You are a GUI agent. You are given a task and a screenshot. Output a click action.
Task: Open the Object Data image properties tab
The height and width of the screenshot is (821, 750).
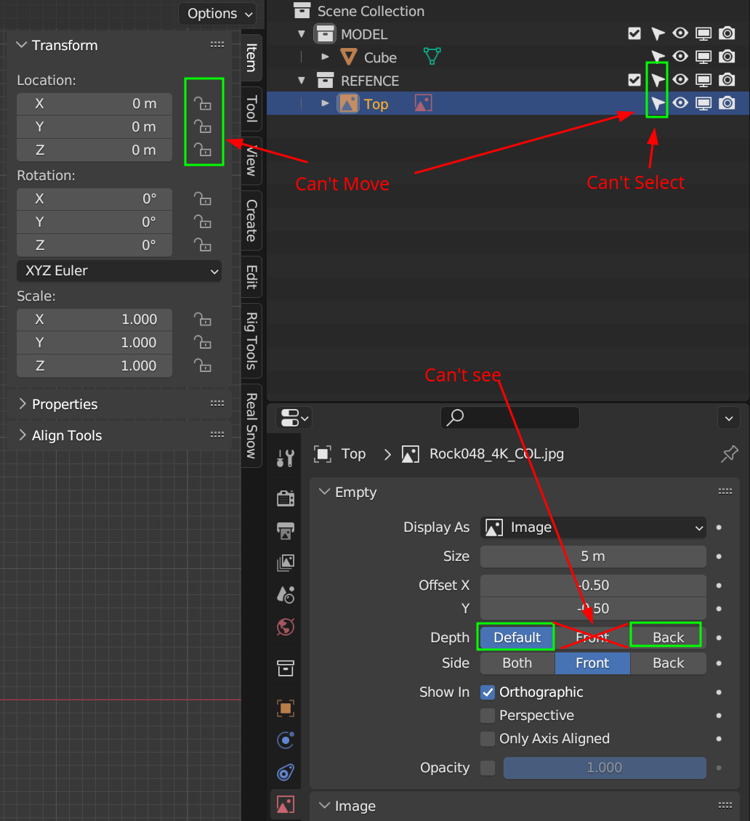(x=286, y=804)
